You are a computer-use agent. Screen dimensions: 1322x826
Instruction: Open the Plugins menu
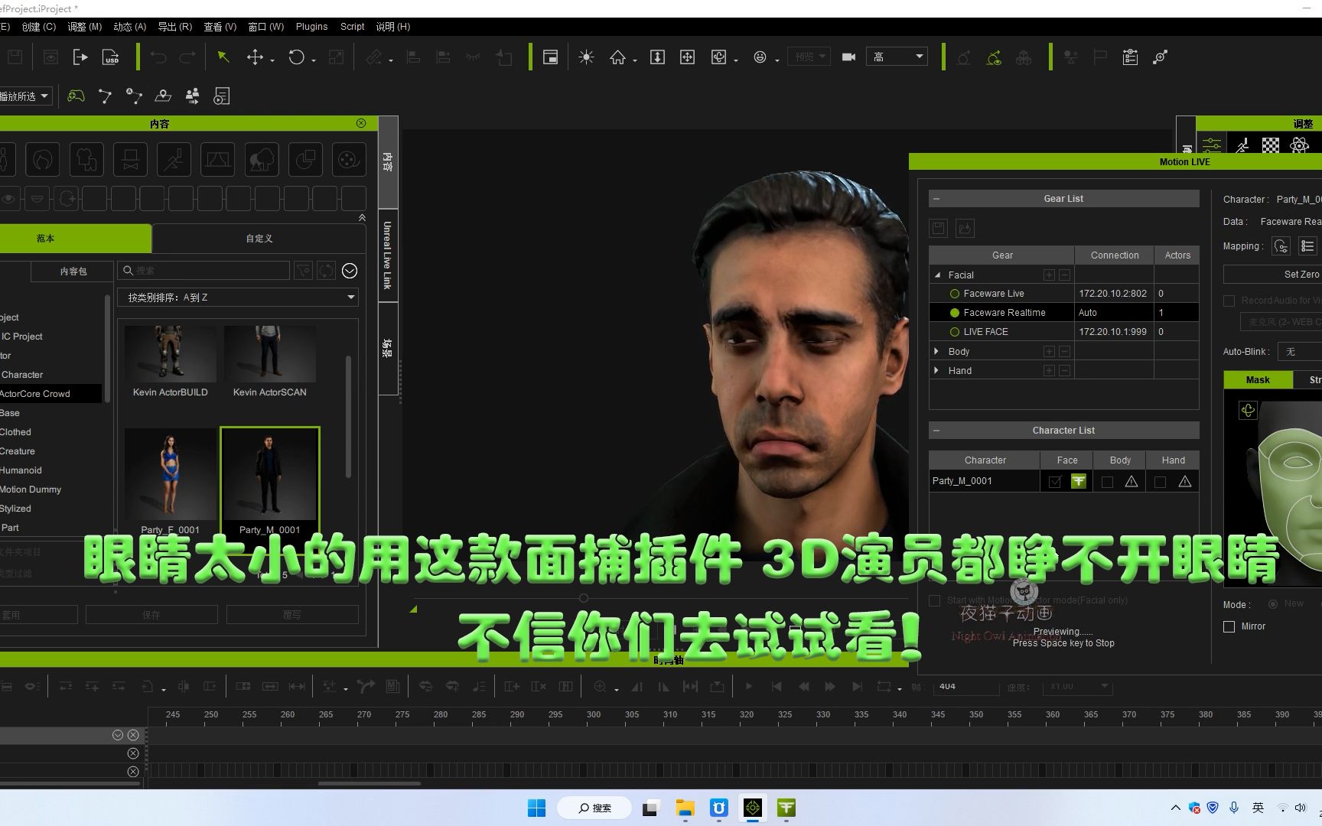click(311, 26)
